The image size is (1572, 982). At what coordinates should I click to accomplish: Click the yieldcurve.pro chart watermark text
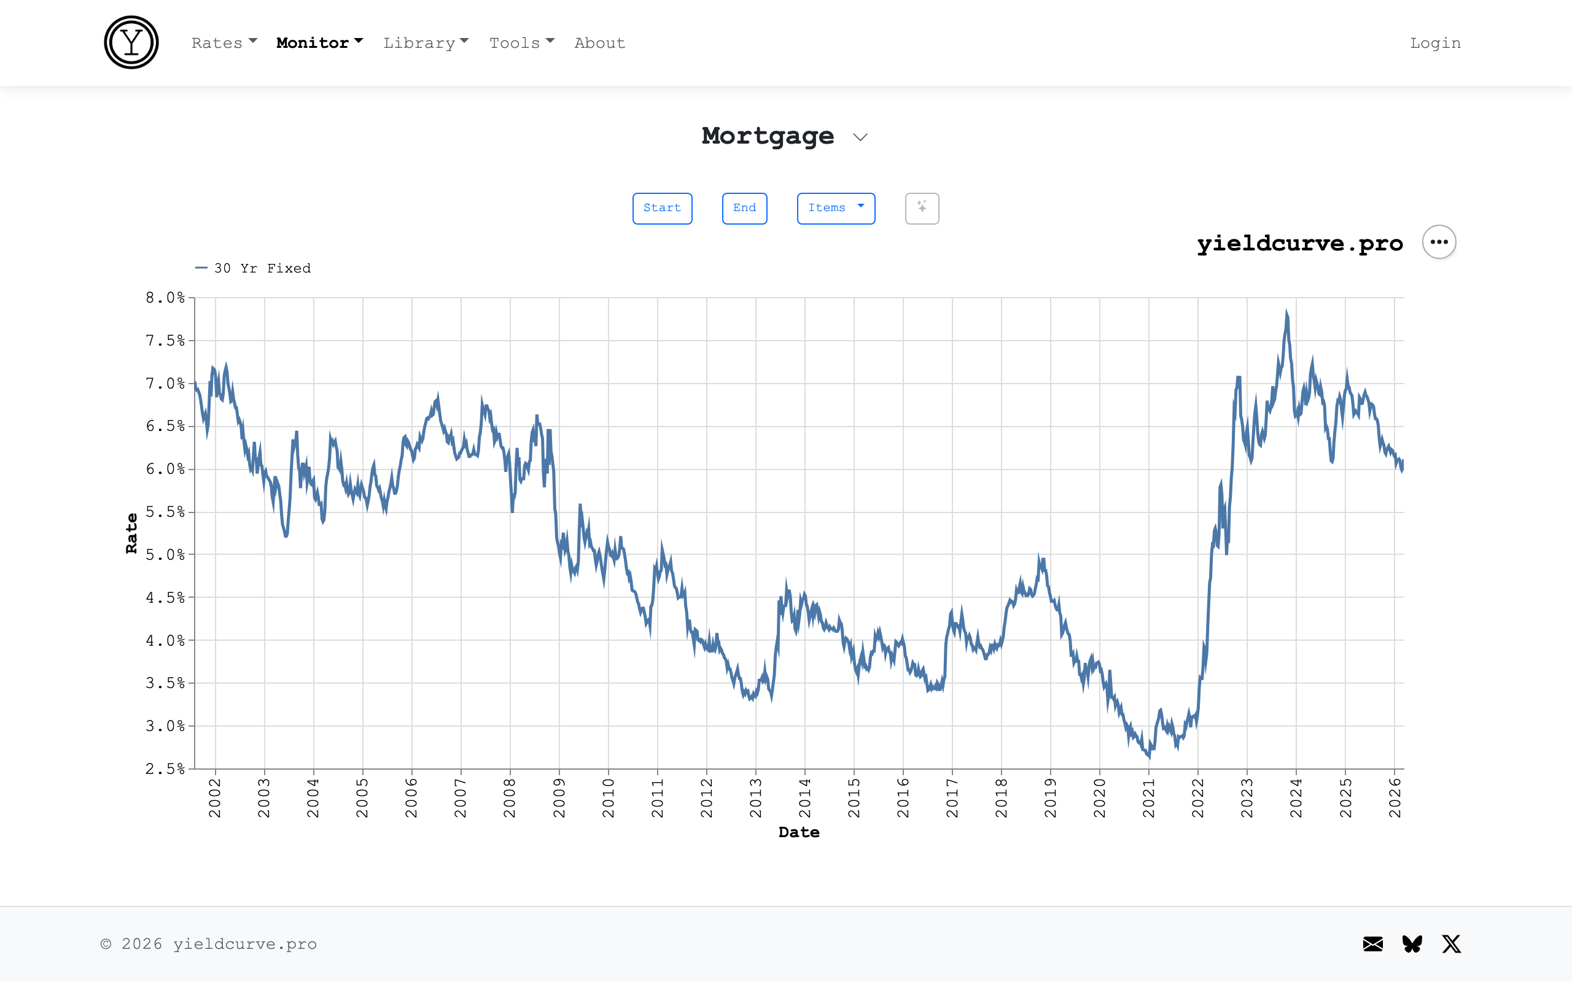point(1300,244)
